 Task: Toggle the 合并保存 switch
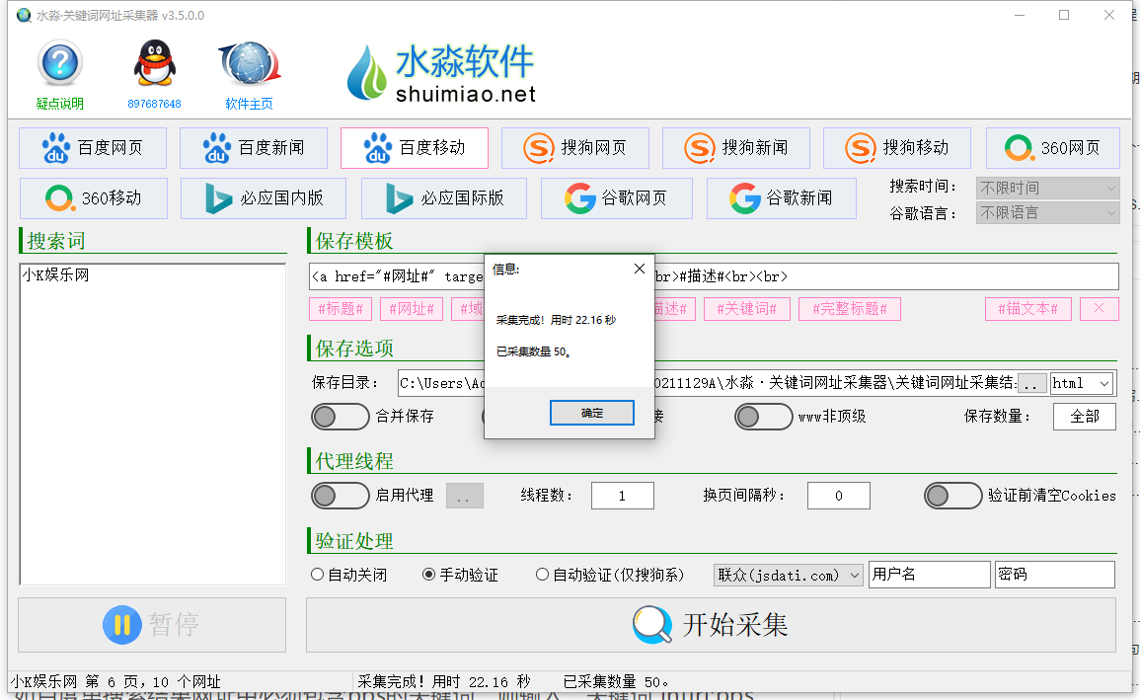[341, 417]
